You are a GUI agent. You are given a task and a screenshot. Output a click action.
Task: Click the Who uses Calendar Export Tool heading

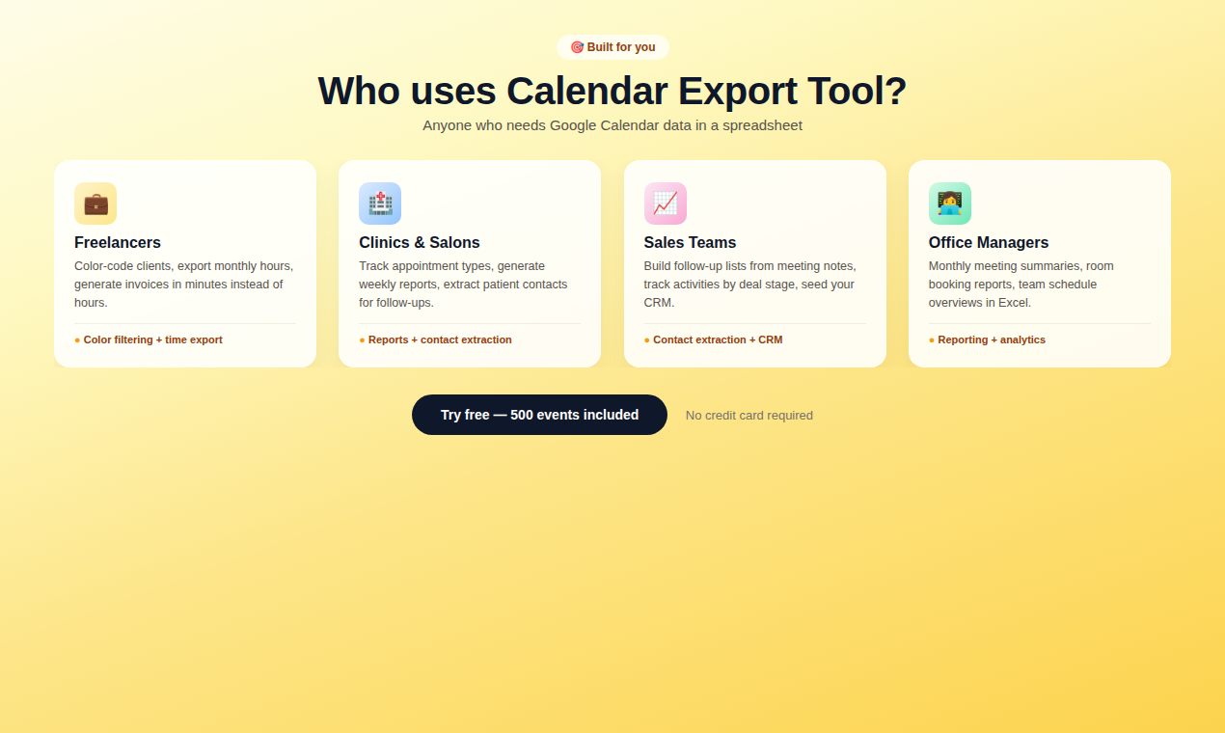tap(612, 91)
